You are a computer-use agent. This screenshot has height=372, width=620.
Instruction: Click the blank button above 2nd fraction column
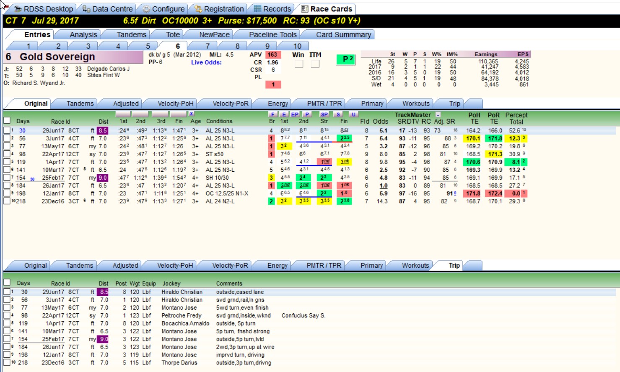pyautogui.click(x=140, y=114)
